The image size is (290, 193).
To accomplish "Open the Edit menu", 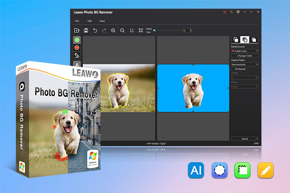I will tap(90, 21).
